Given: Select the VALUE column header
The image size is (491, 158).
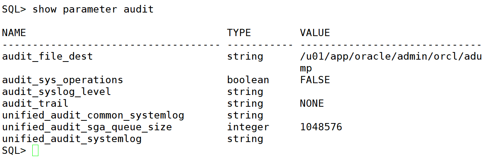Looking at the screenshot, I should click(315, 33).
